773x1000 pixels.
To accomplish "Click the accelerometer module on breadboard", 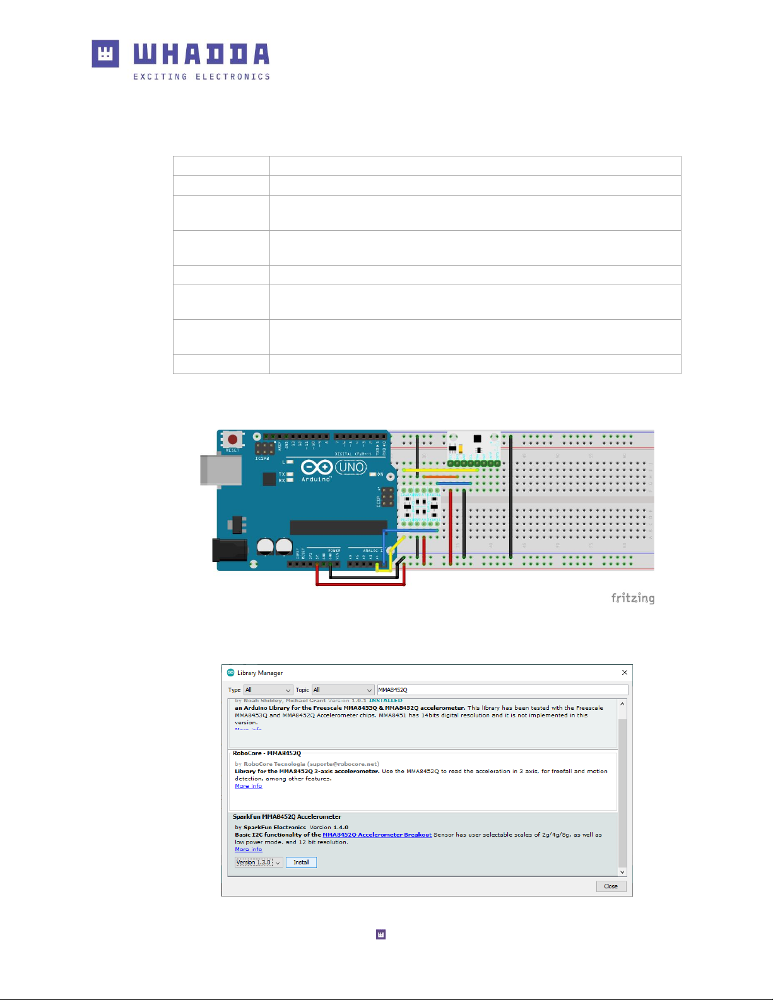I will (x=474, y=449).
